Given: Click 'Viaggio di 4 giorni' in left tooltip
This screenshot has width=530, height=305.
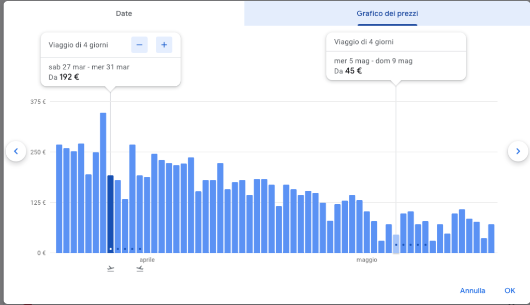Looking at the screenshot, I should point(78,45).
